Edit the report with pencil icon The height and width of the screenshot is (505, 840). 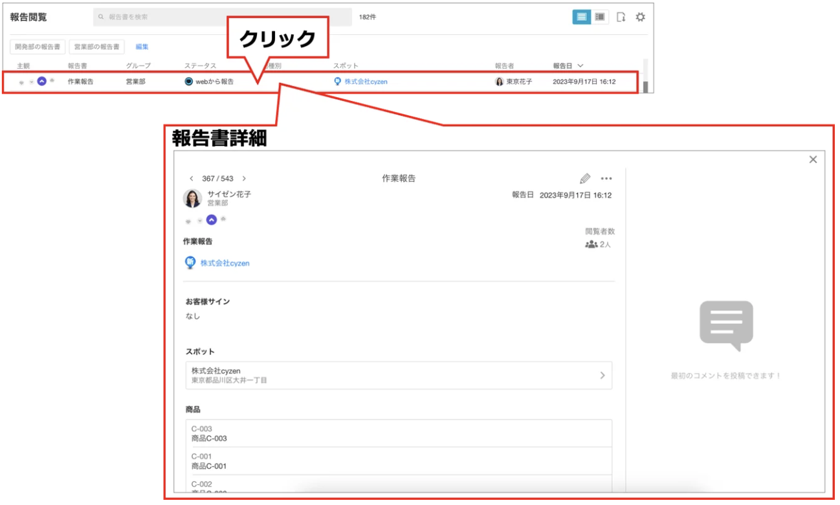[x=585, y=179]
